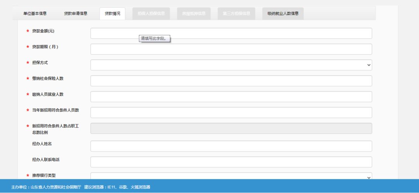The height and width of the screenshot is (193, 419).
Task: Click the 缴纳社会保险人数 input field
Action: coord(231,81)
